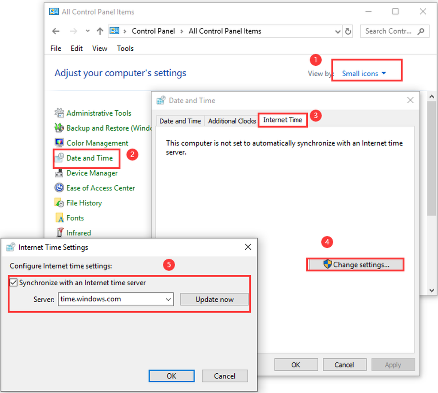This screenshot has width=438, height=393.
Task: Click the Forward arrow in Control Panel
Action: [x=73, y=31]
